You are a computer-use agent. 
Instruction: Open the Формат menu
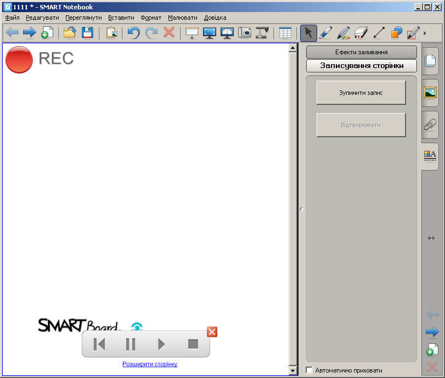tap(151, 18)
